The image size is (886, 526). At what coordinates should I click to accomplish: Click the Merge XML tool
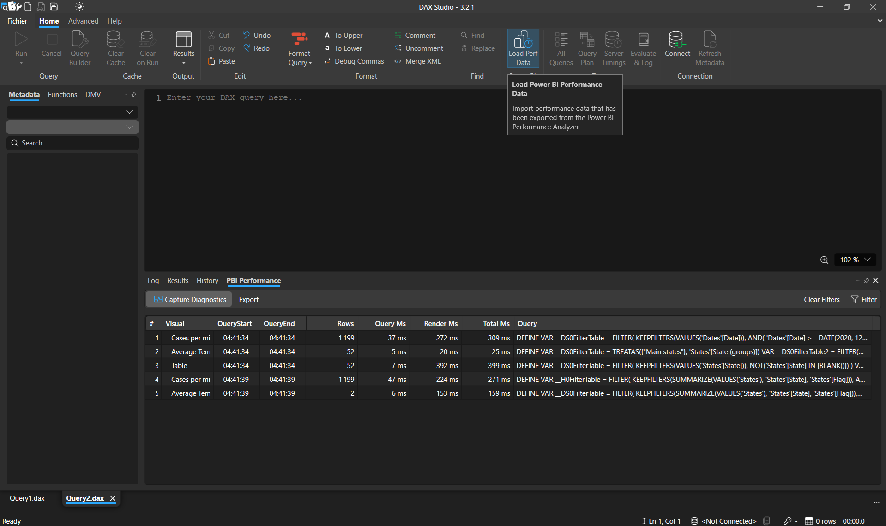[x=417, y=61]
